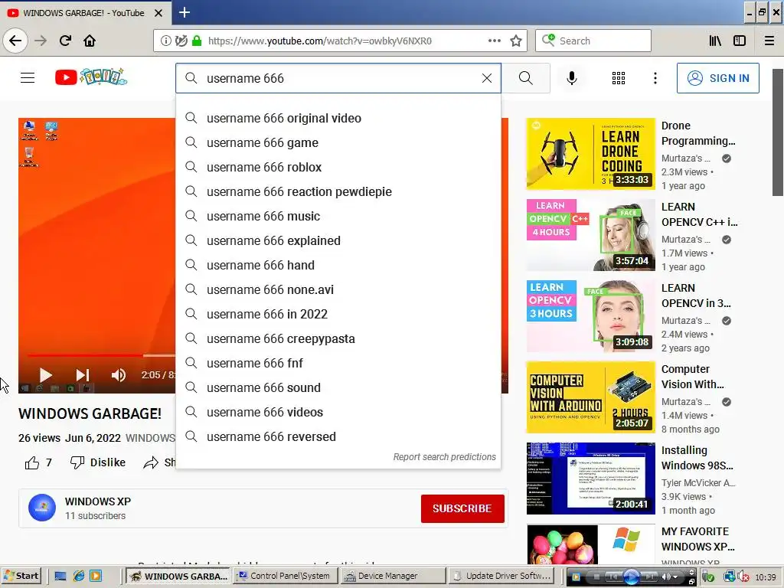Pick suggestion username 666 videos
The image size is (784, 588).
point(338,412)
